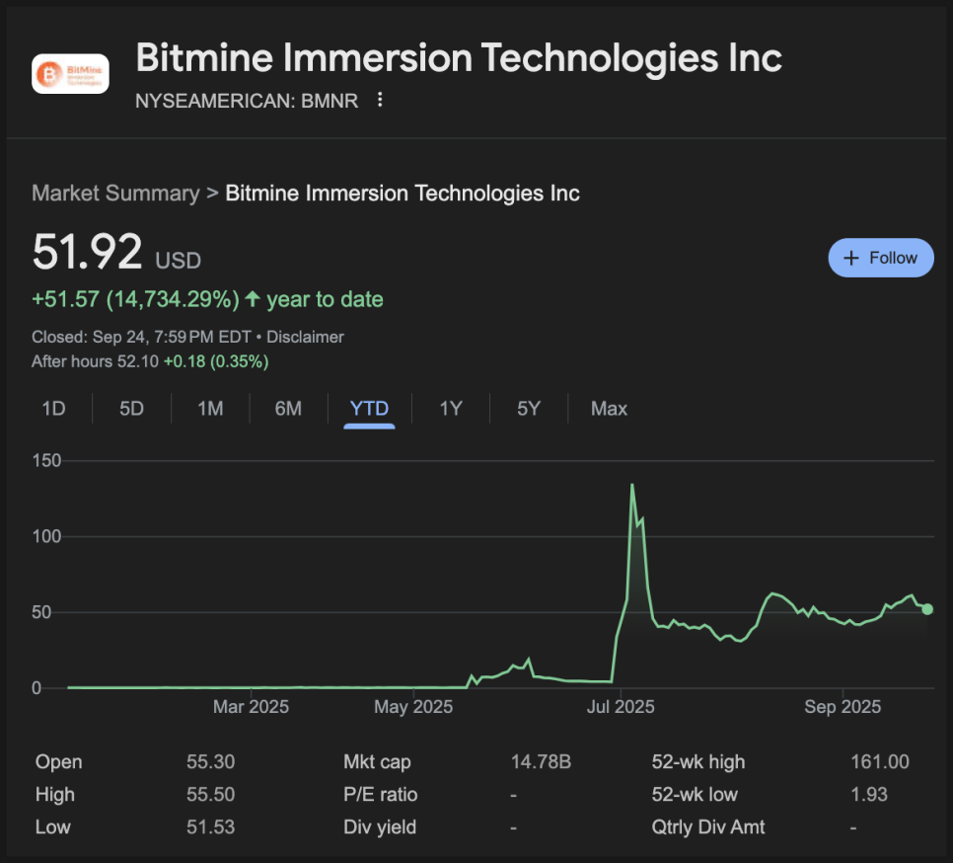Viewport: 953px width, 863px height.
Task: Click the Qtrly Div Amt label
Action: pyautogui.click(x=708, y=827)
